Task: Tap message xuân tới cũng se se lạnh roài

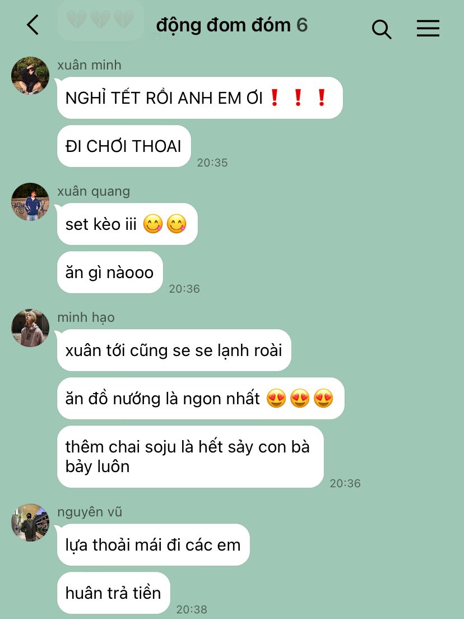Action: tap(174, 350)
